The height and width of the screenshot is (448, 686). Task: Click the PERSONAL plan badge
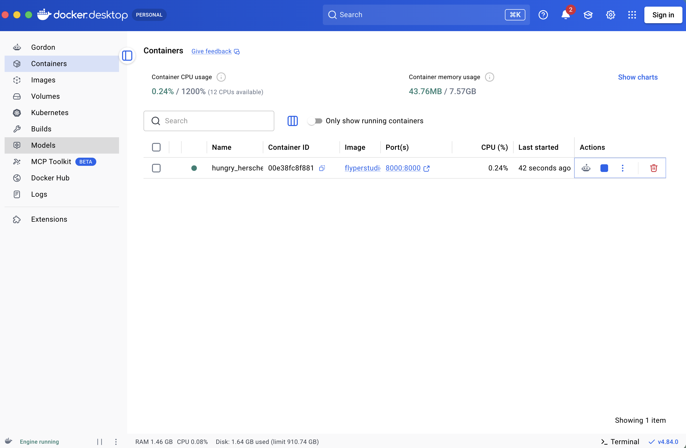(x=149, y=15)
